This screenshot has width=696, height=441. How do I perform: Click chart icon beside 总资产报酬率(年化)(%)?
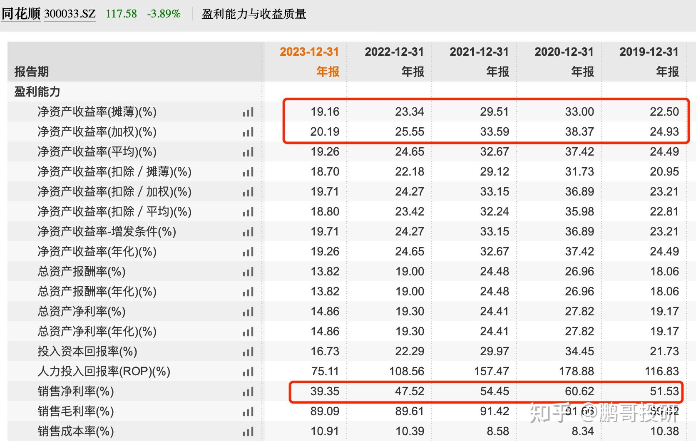pyautogui.click(x=248, y=292)
